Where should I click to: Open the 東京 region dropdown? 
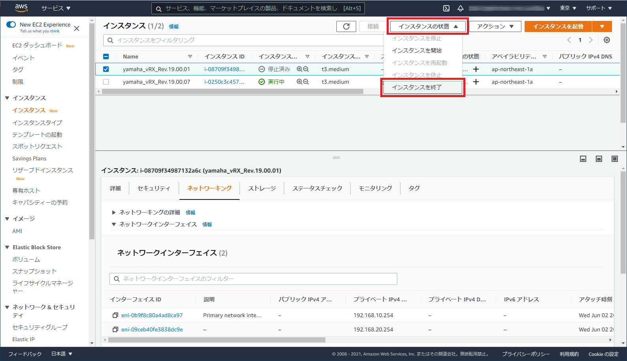(x=568, y=8)
